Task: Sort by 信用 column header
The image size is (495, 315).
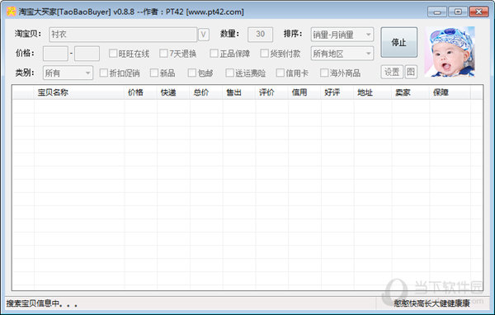Action: pos(304,92)
